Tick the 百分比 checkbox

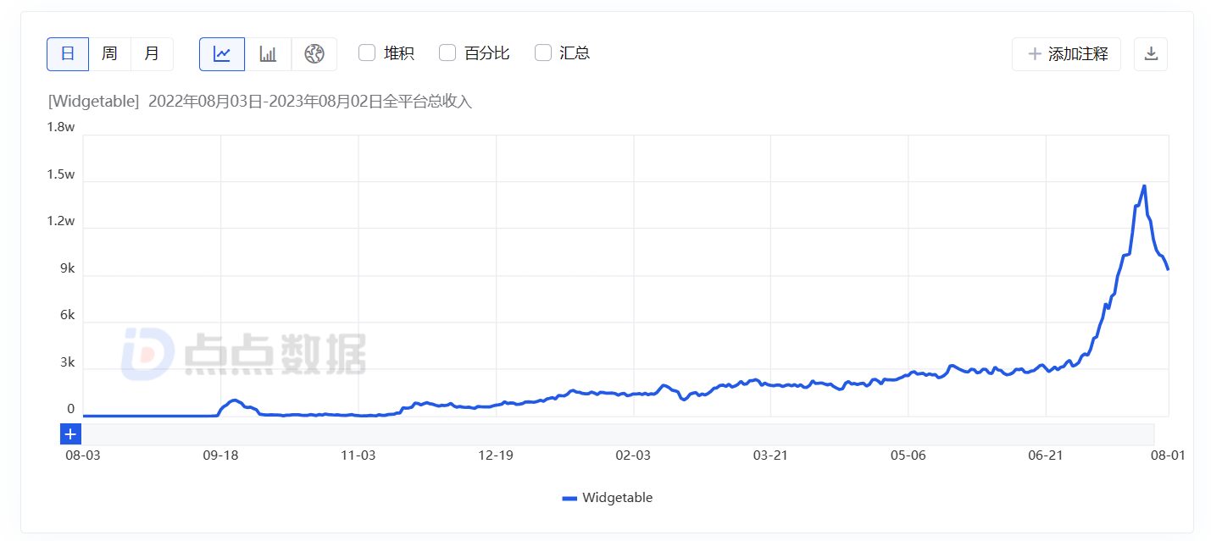tap(447, 53)
